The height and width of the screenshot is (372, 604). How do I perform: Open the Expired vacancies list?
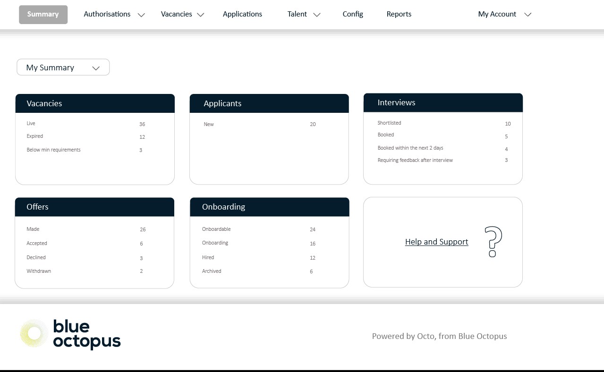[85, 136]
